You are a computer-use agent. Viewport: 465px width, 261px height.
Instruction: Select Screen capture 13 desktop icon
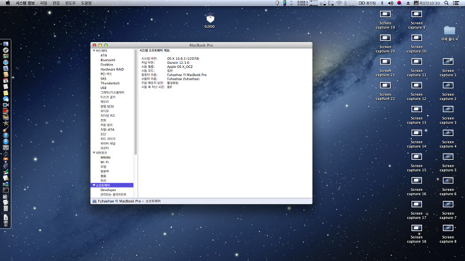(417, 109)
